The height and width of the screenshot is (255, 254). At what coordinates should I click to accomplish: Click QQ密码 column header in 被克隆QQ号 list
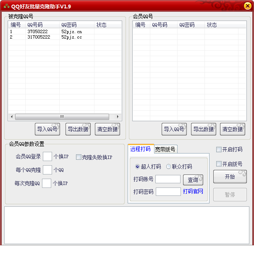77,25
